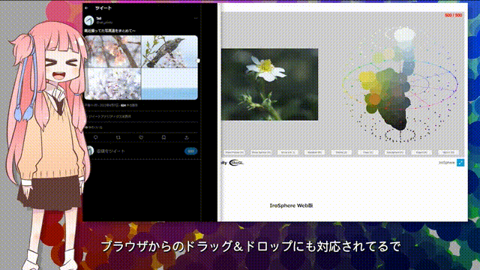Open the blue sky photo in tweet
The width and height of the screenshot is (480, 270).
169,83
